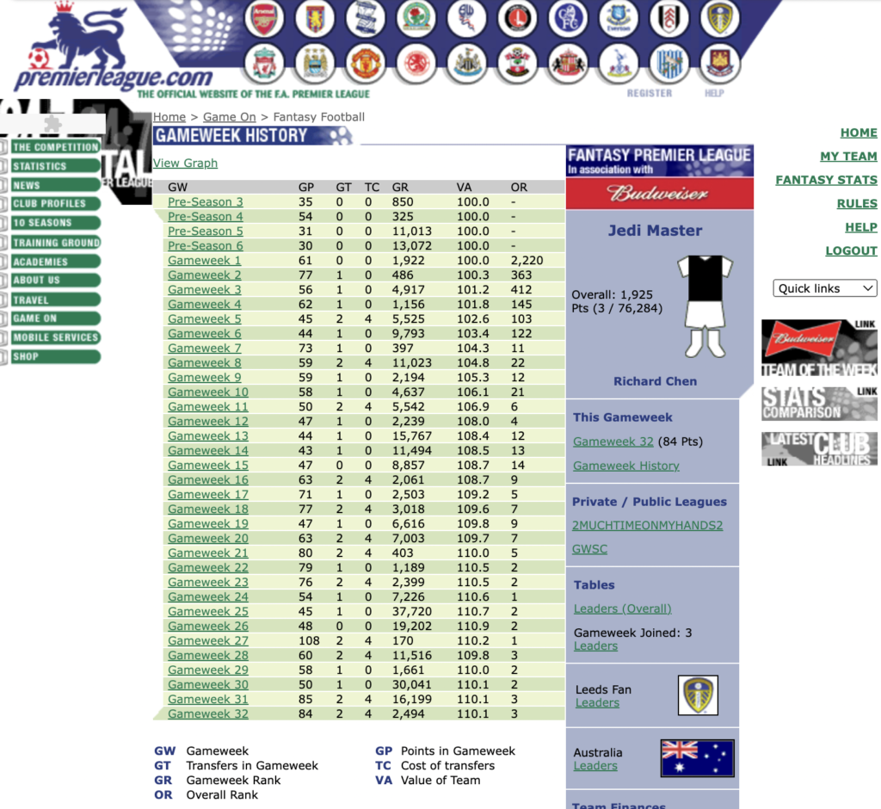Open the Stats Comparison banner
Viewport: 881px width, 809px height.
pyautogui.click(x=819, y=403)
